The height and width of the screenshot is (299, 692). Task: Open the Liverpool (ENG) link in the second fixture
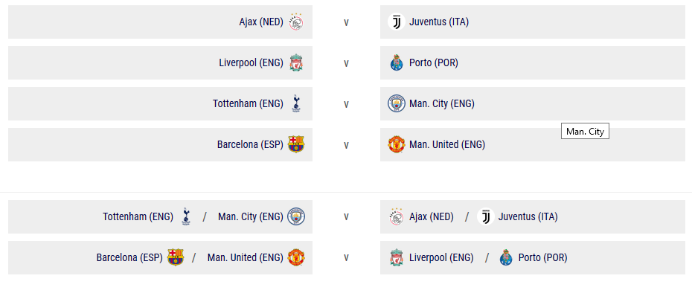(251, 62)
